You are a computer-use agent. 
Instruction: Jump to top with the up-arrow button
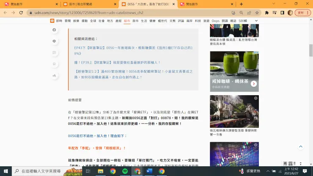[301, 147]
